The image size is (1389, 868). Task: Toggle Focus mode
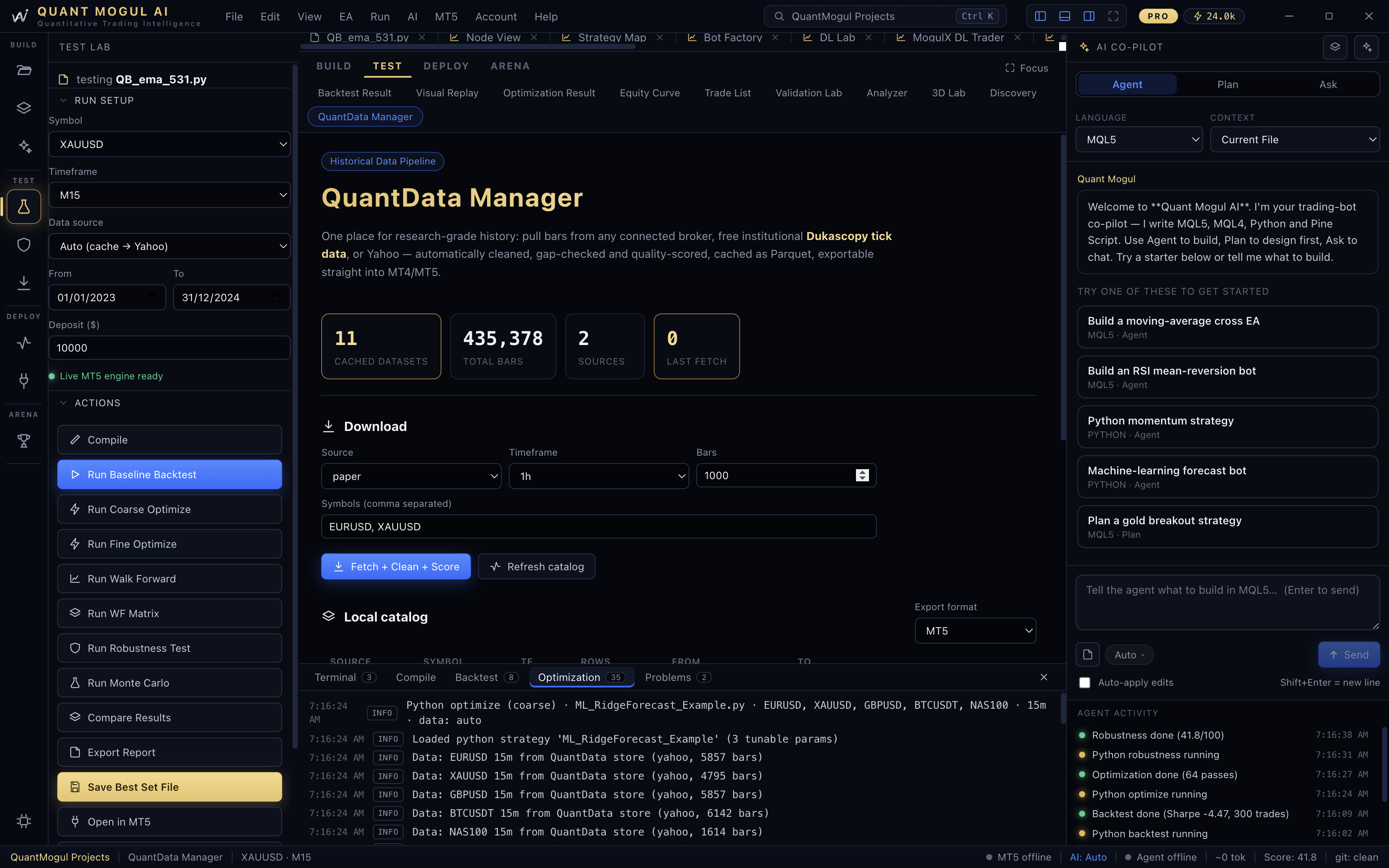pyautogui.click(x=1027, y=68)
